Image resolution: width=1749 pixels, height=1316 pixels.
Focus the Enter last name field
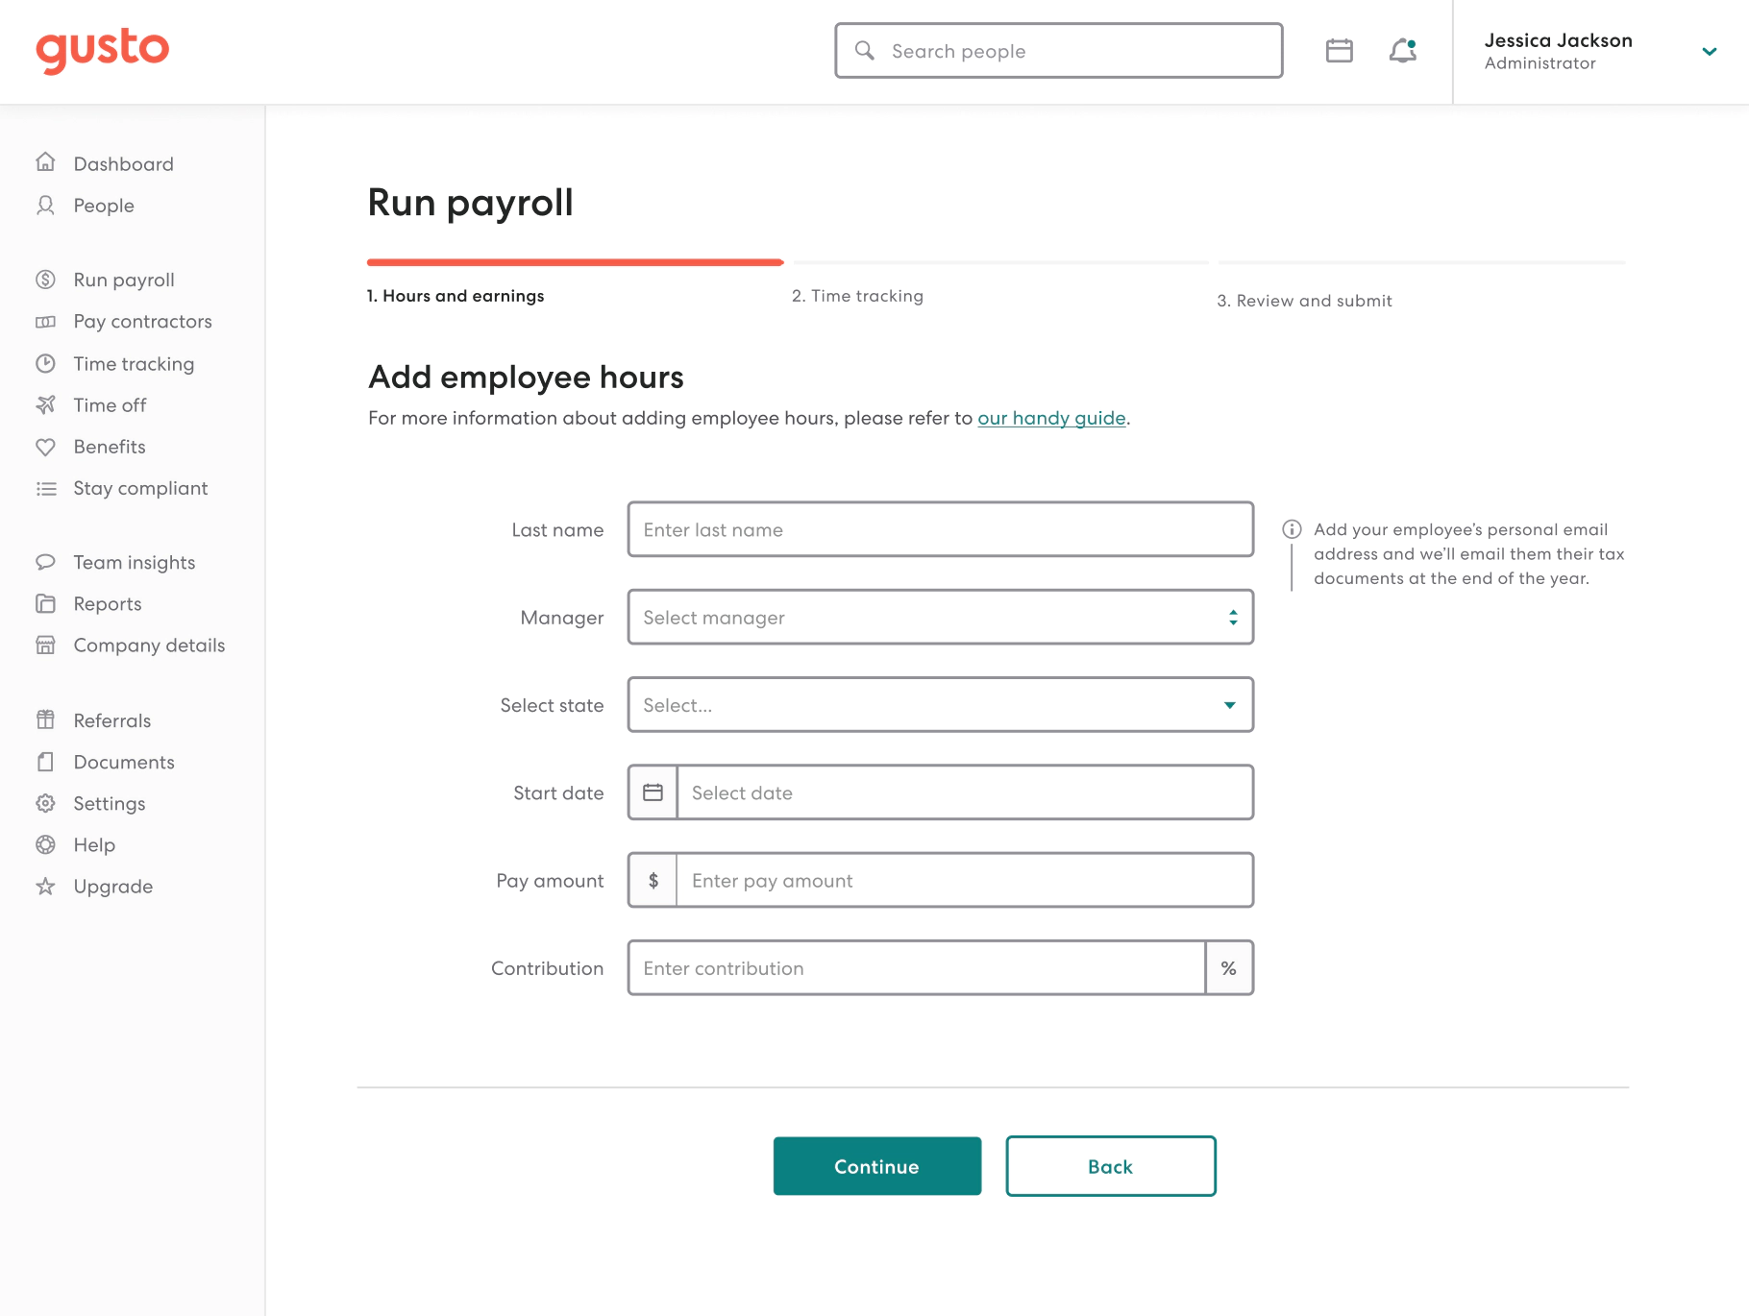click(940, 529)
